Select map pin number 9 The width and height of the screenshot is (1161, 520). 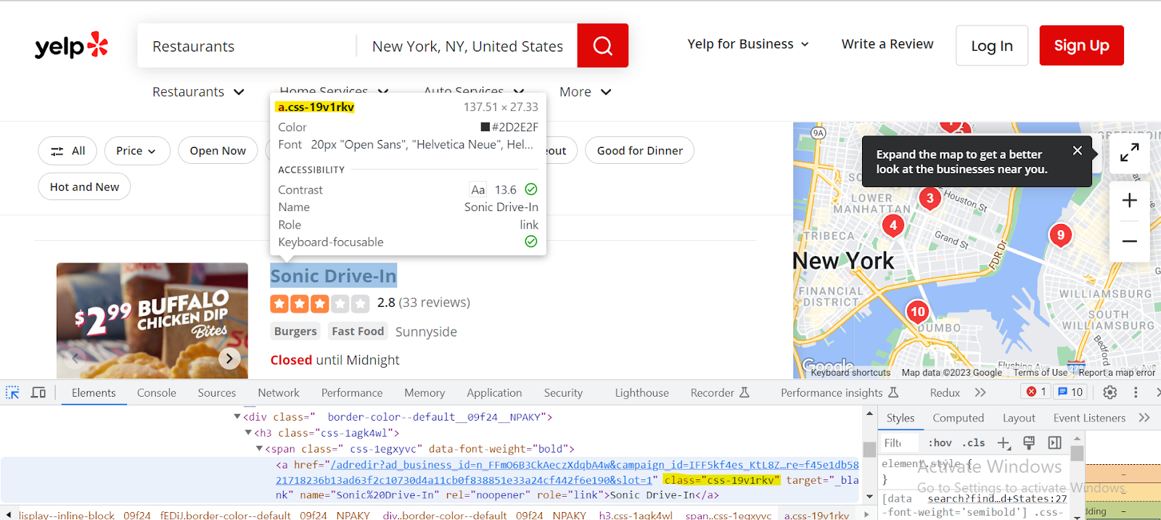pyautogui.click(x=1060, y=235)
